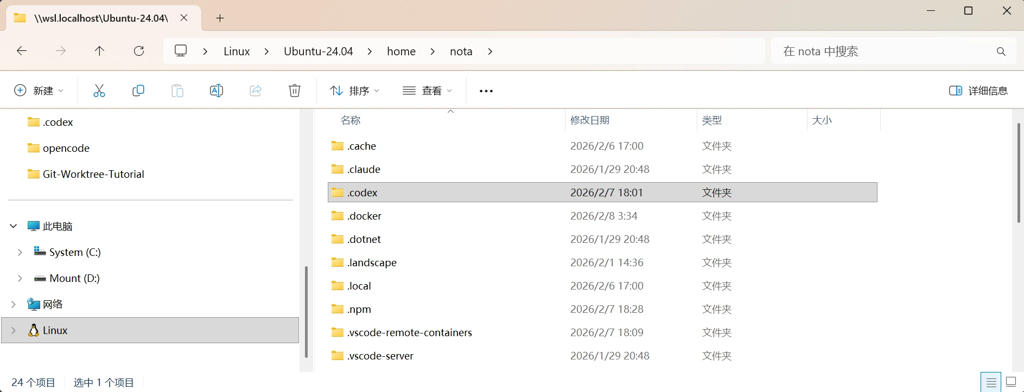The image size is (1024, 392).
Task: Open the three-dot more options menu
Action: tap(486, 91)
